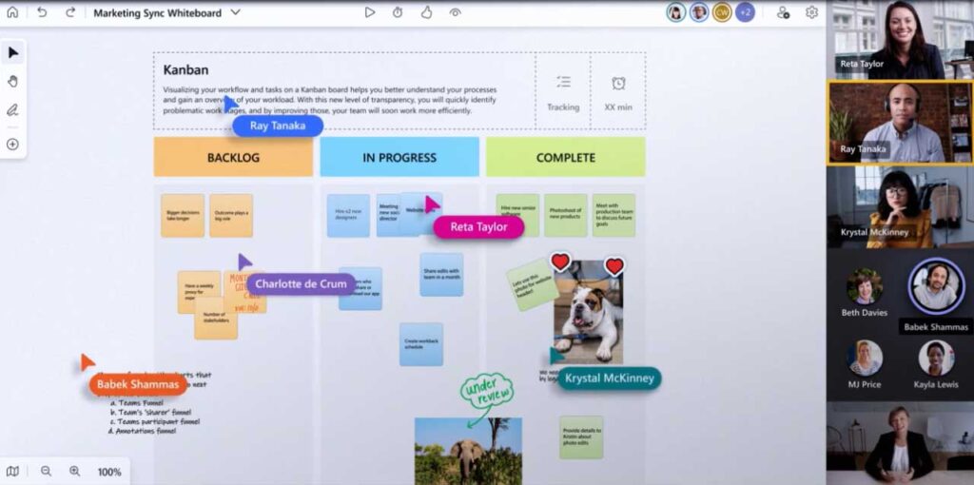974x485 pixels.
Task: Click the Krystal McKinney cursor label on the whiteboard
Action: (x=610, y=378)
